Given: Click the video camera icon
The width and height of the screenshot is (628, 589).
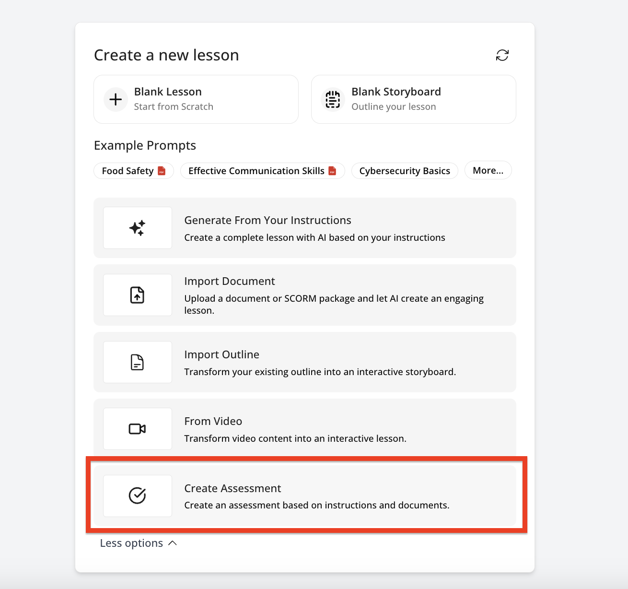Looking at the screenshot, I should [x=138, y=429].
